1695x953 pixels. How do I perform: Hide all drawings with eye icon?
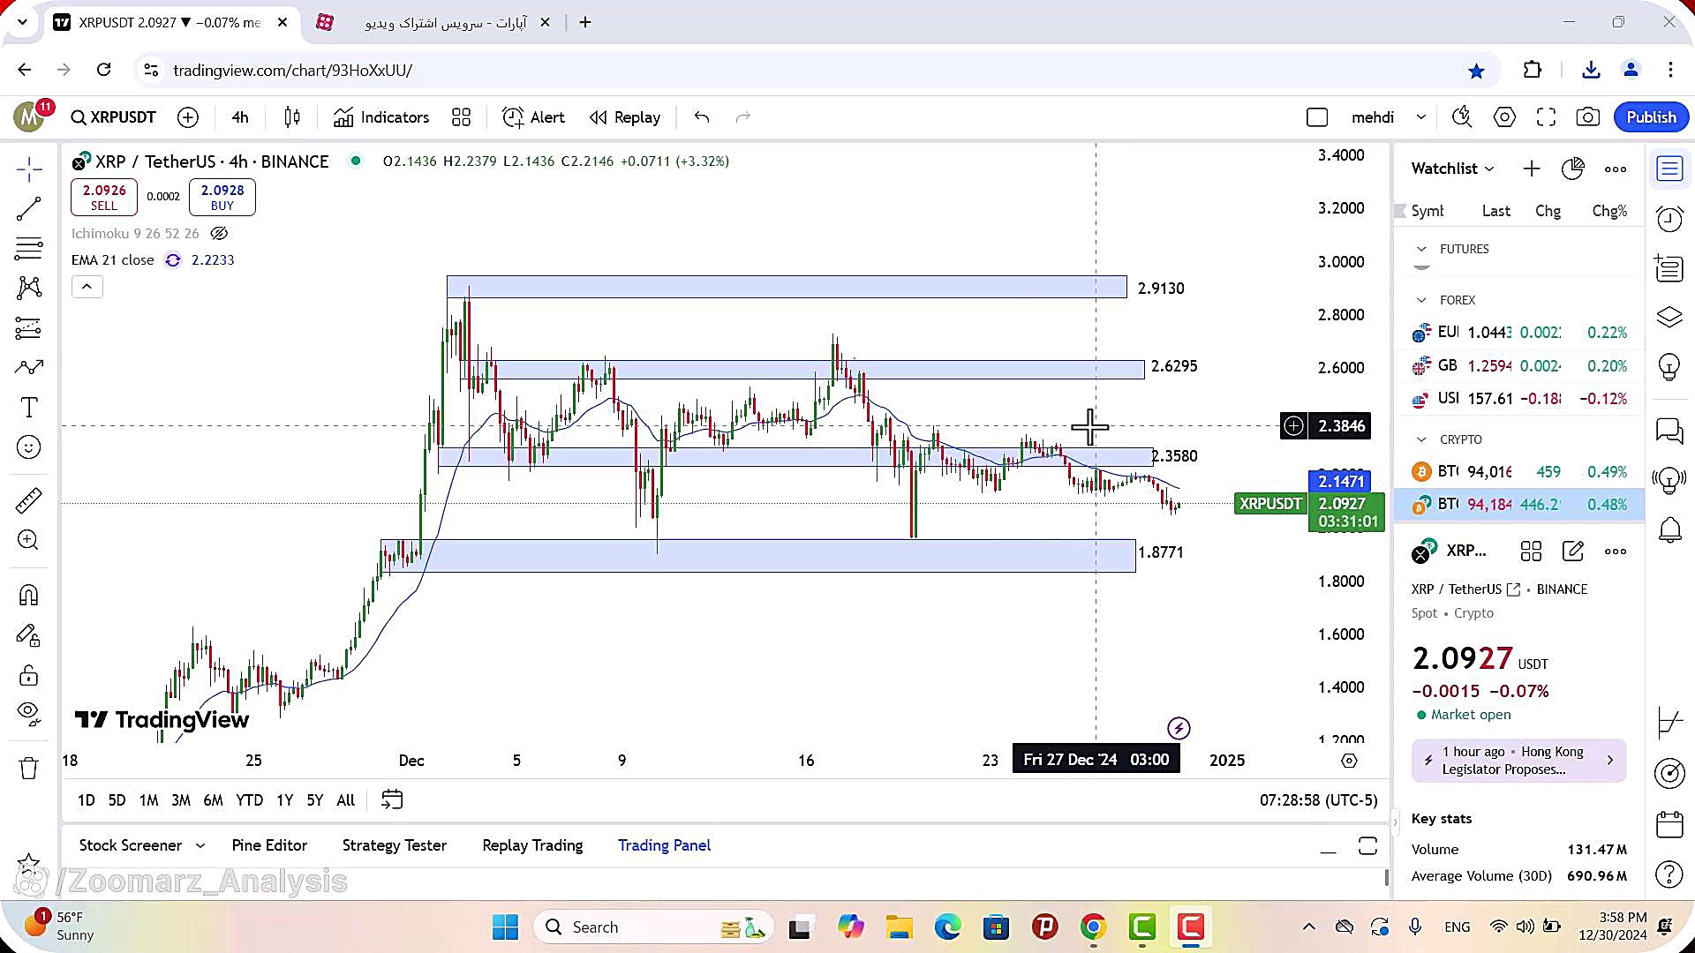(x=28, y=713)
